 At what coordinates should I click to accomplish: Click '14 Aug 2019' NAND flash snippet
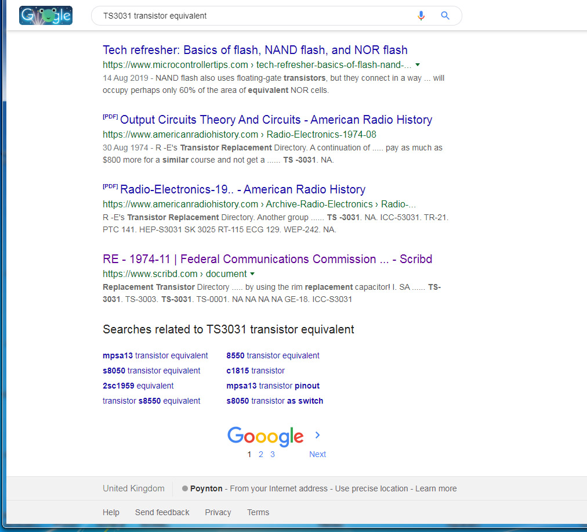pos(273,84)
